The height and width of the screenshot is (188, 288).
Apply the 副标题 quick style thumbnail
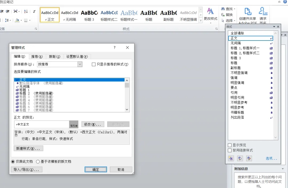(x=169, y=15)
